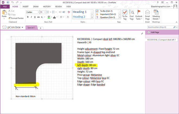Switch to the DRAW tab
The image size is (179, 114).
pyautogui.click(x=36, y=6)
